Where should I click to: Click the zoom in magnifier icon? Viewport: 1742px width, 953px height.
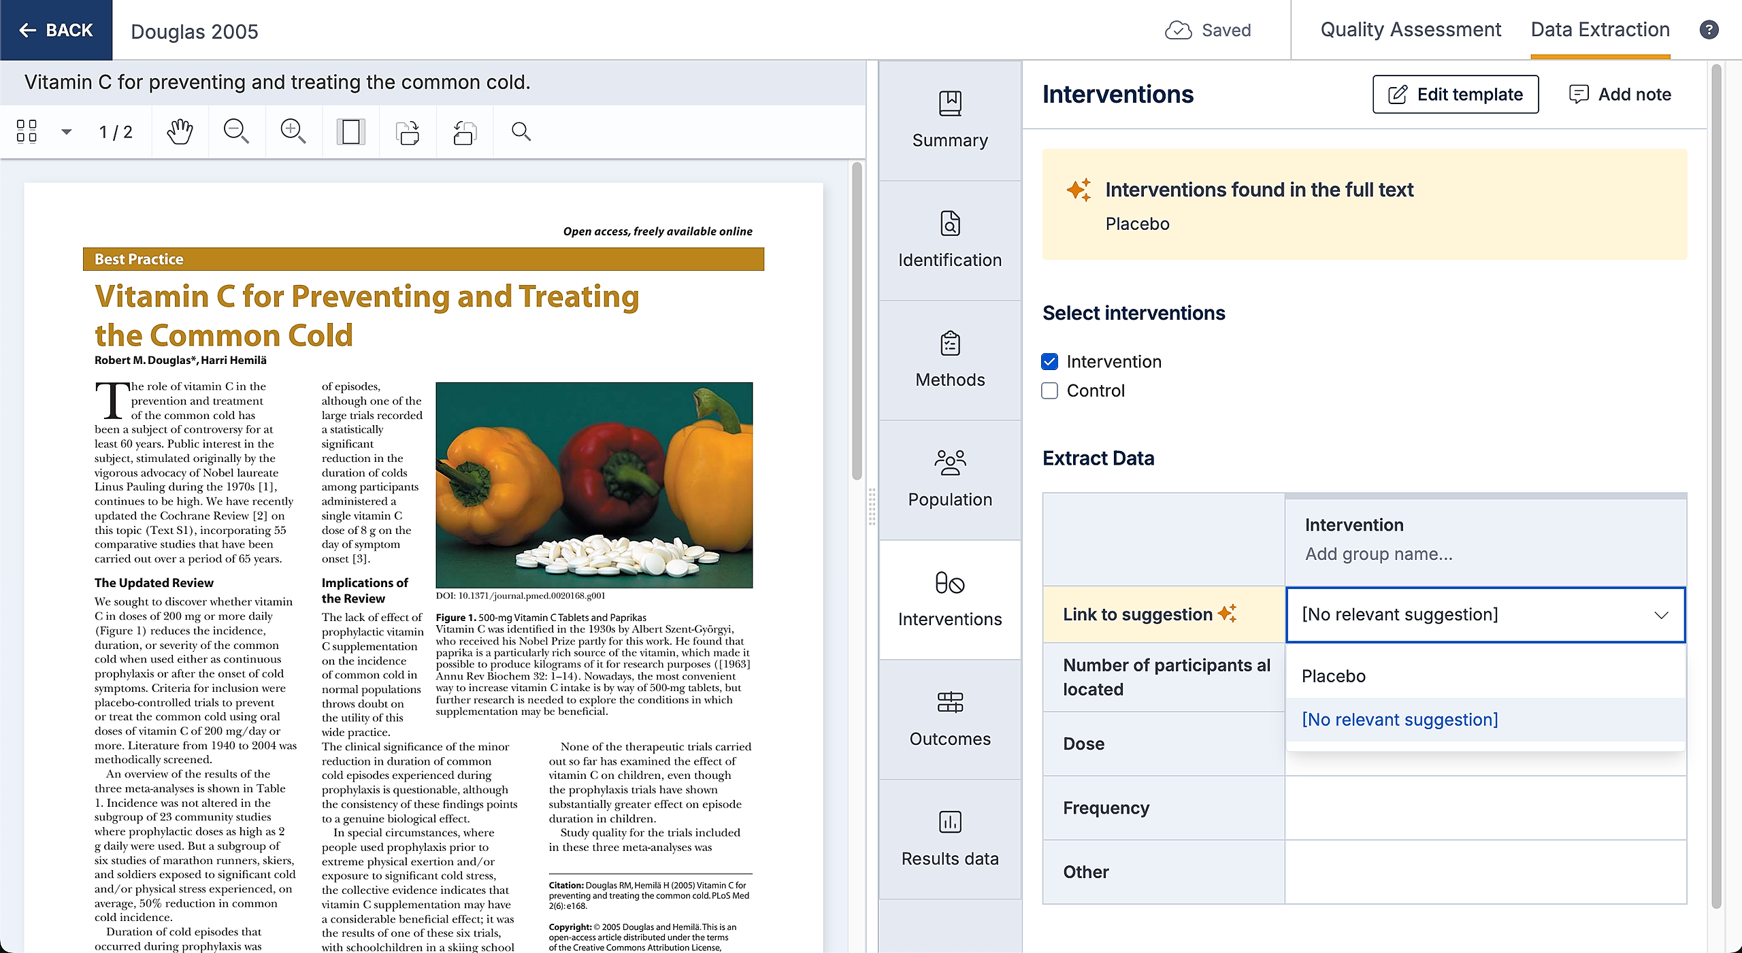tap(293, 131)
